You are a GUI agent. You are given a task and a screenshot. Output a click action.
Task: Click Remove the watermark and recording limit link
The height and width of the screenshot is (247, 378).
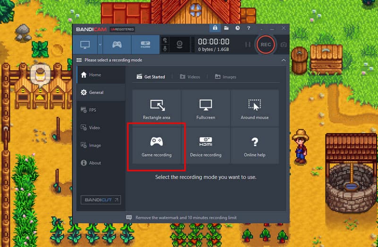tap(186, 218)
